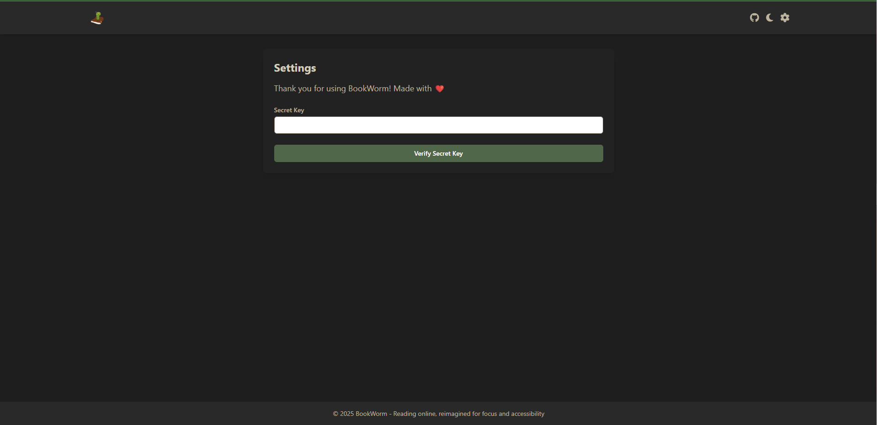Click the BookWorm bookworm logo

click(97, 18)
